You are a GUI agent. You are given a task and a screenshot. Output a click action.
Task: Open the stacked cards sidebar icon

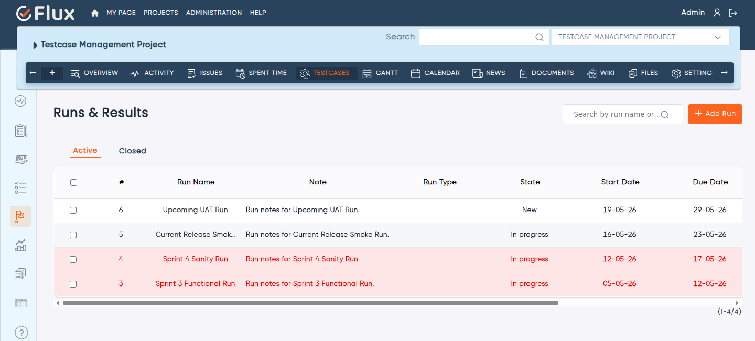pyautogui.click(x=20, y=274)
